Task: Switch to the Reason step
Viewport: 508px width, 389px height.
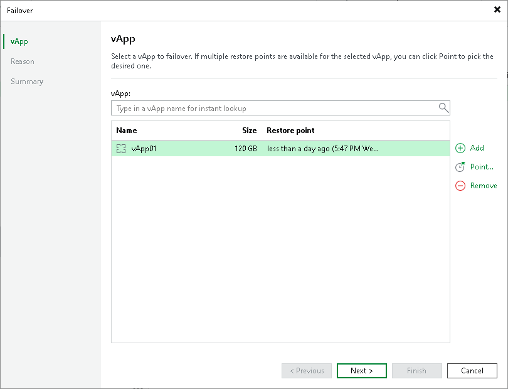Action: point(23,61)
